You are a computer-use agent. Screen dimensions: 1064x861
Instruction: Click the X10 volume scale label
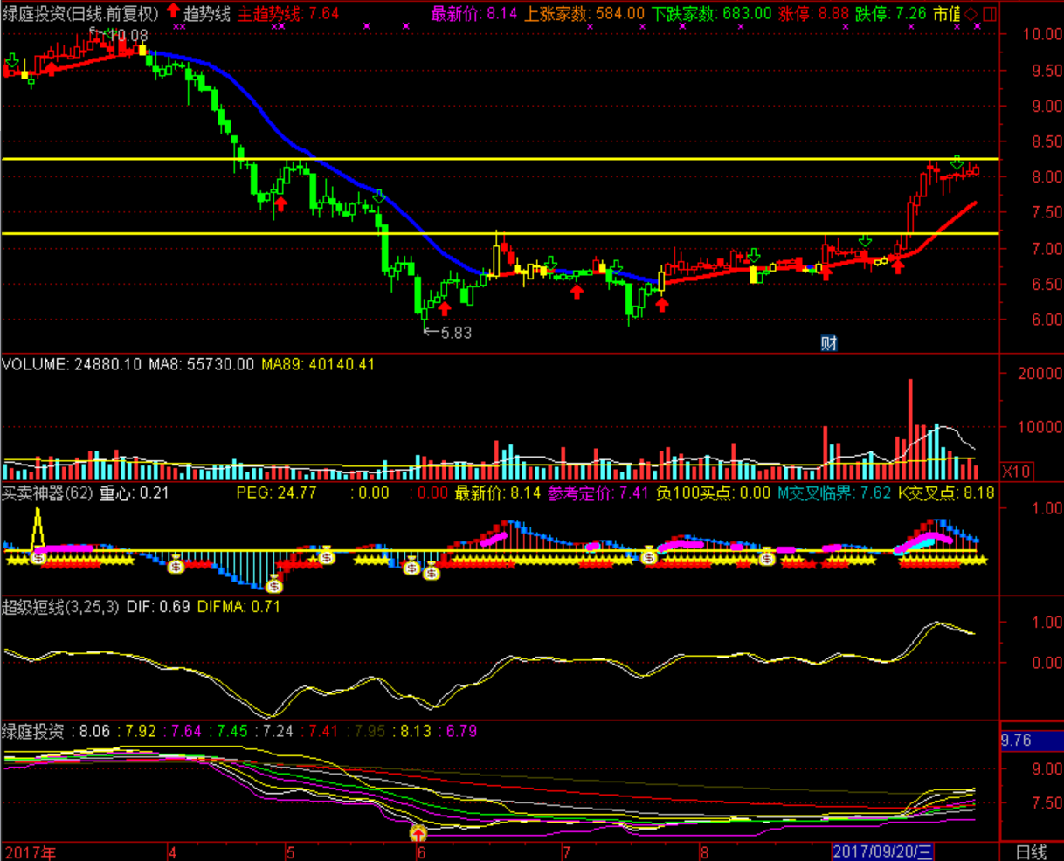pos(1015,471)
